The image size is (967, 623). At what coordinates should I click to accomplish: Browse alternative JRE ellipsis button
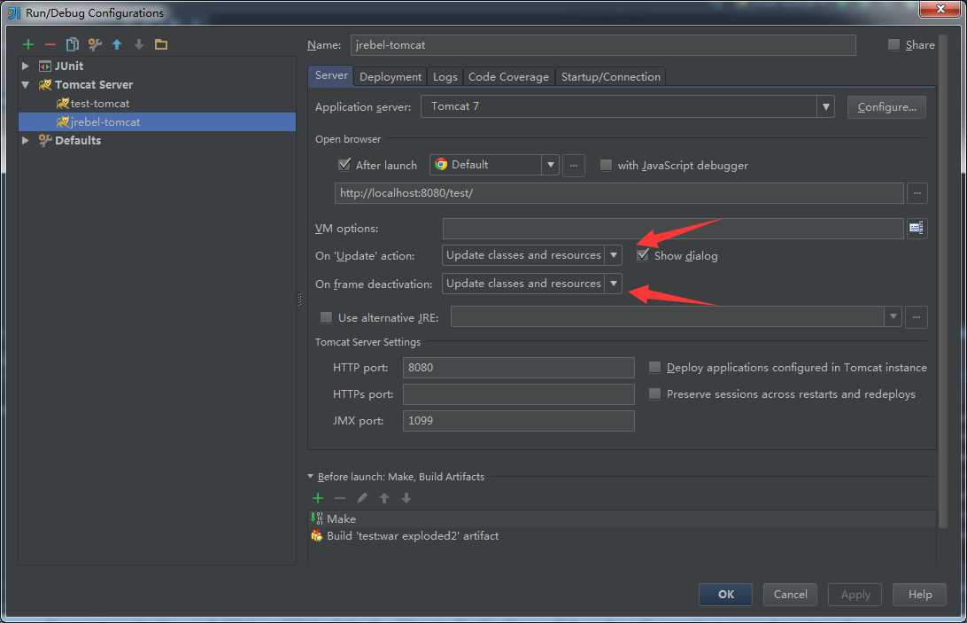[x=917, y=317]
